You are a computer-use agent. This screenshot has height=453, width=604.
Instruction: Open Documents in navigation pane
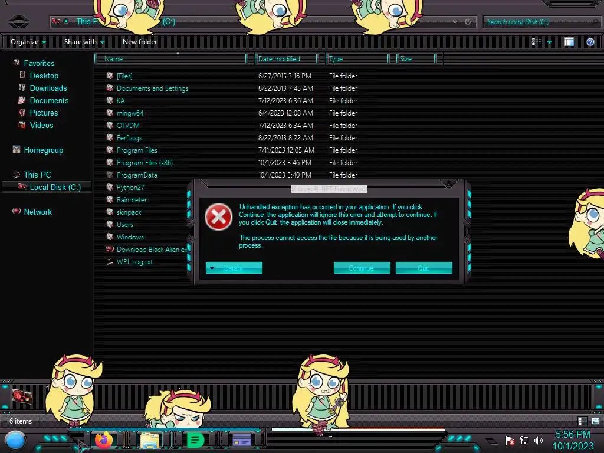(x=49, y=100)
